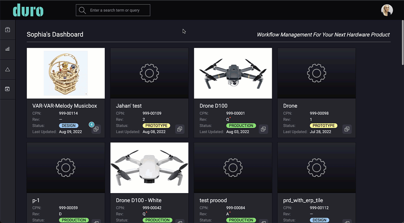Open prd_with_erp_tile product title

click(303, 200)
